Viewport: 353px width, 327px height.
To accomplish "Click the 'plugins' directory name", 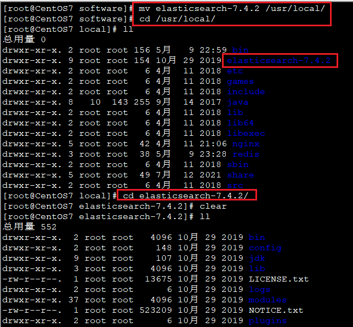I will (267, 321).
